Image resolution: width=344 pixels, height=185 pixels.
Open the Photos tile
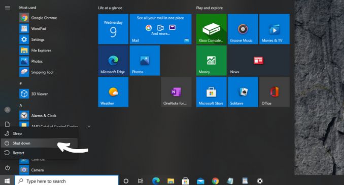(x=145, y=61)
